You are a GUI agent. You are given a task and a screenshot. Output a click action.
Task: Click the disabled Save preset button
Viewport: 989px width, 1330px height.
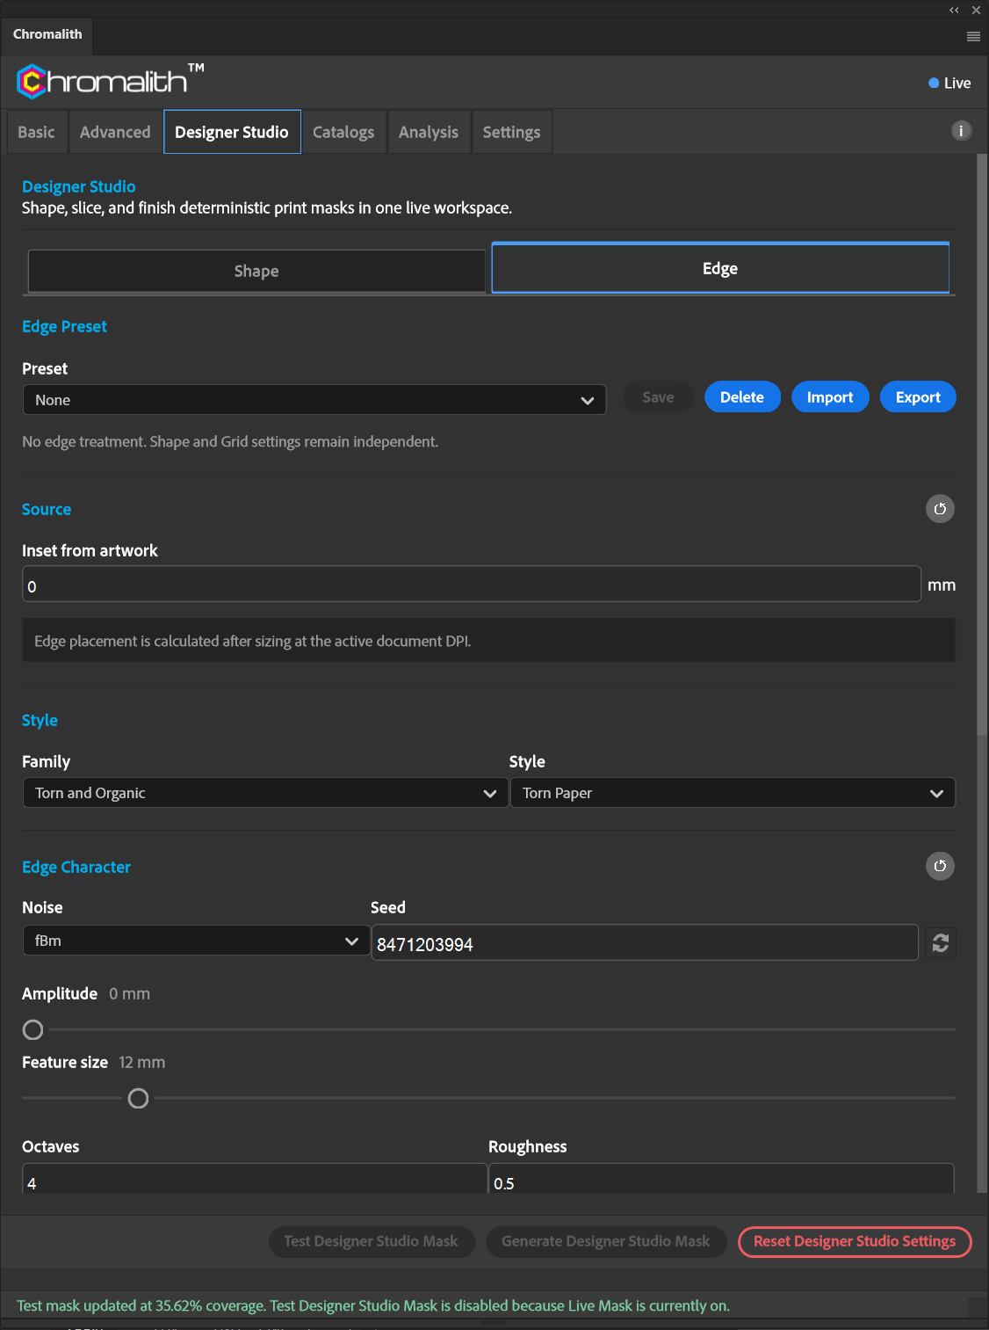click(x=658, y=397)
